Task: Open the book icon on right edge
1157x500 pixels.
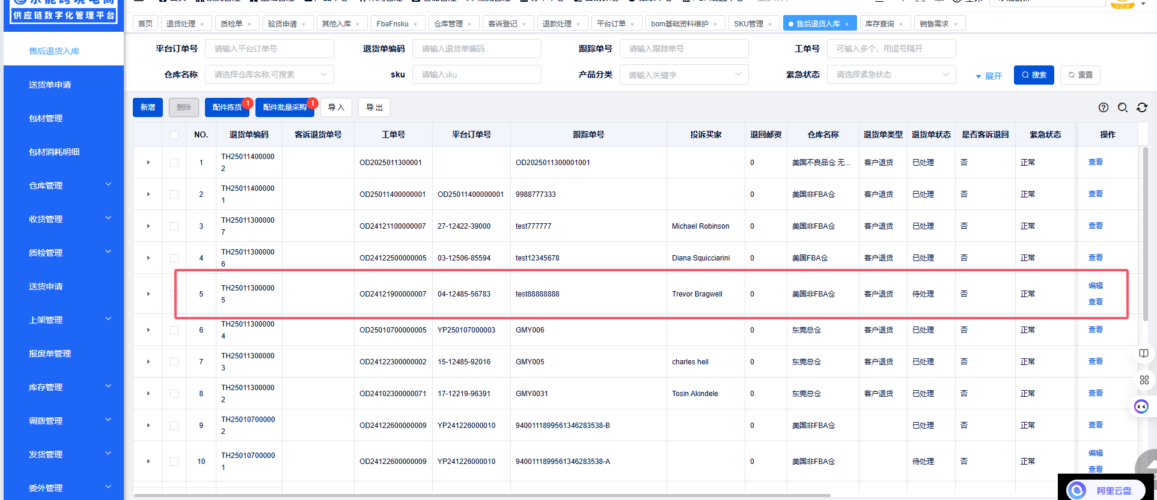Action: (1143, 354)
